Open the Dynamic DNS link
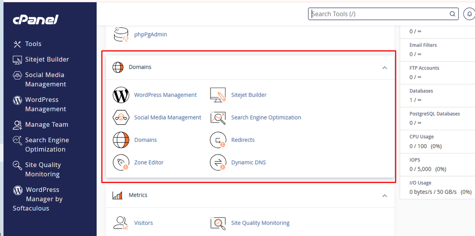 pos(249,162)
